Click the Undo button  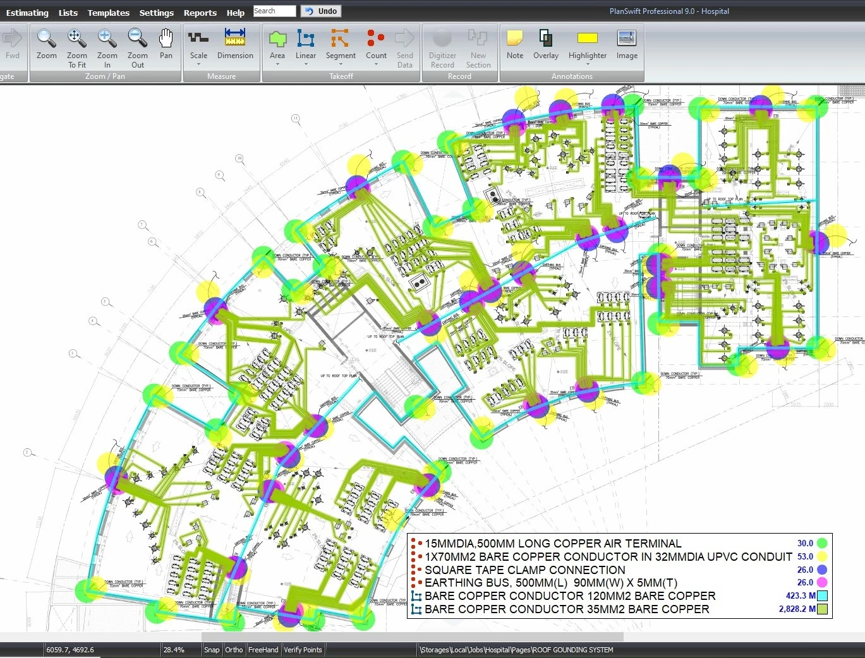(x=320, y=11)
